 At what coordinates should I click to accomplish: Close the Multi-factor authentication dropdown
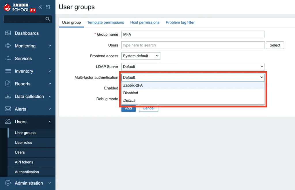193,77
